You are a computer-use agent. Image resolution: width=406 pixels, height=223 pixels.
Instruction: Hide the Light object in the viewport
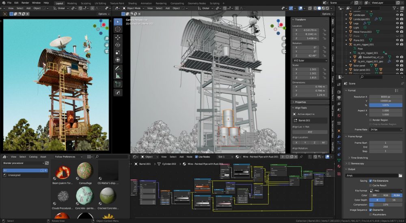tap(397, 28)
